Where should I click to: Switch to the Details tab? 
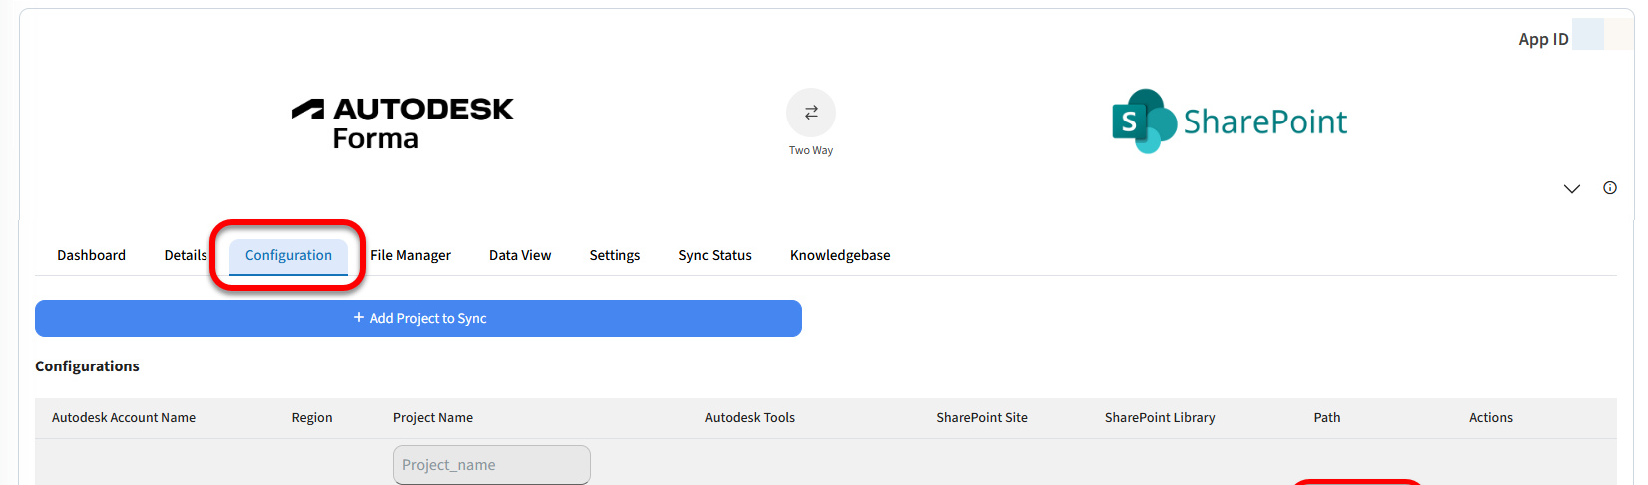186,255
